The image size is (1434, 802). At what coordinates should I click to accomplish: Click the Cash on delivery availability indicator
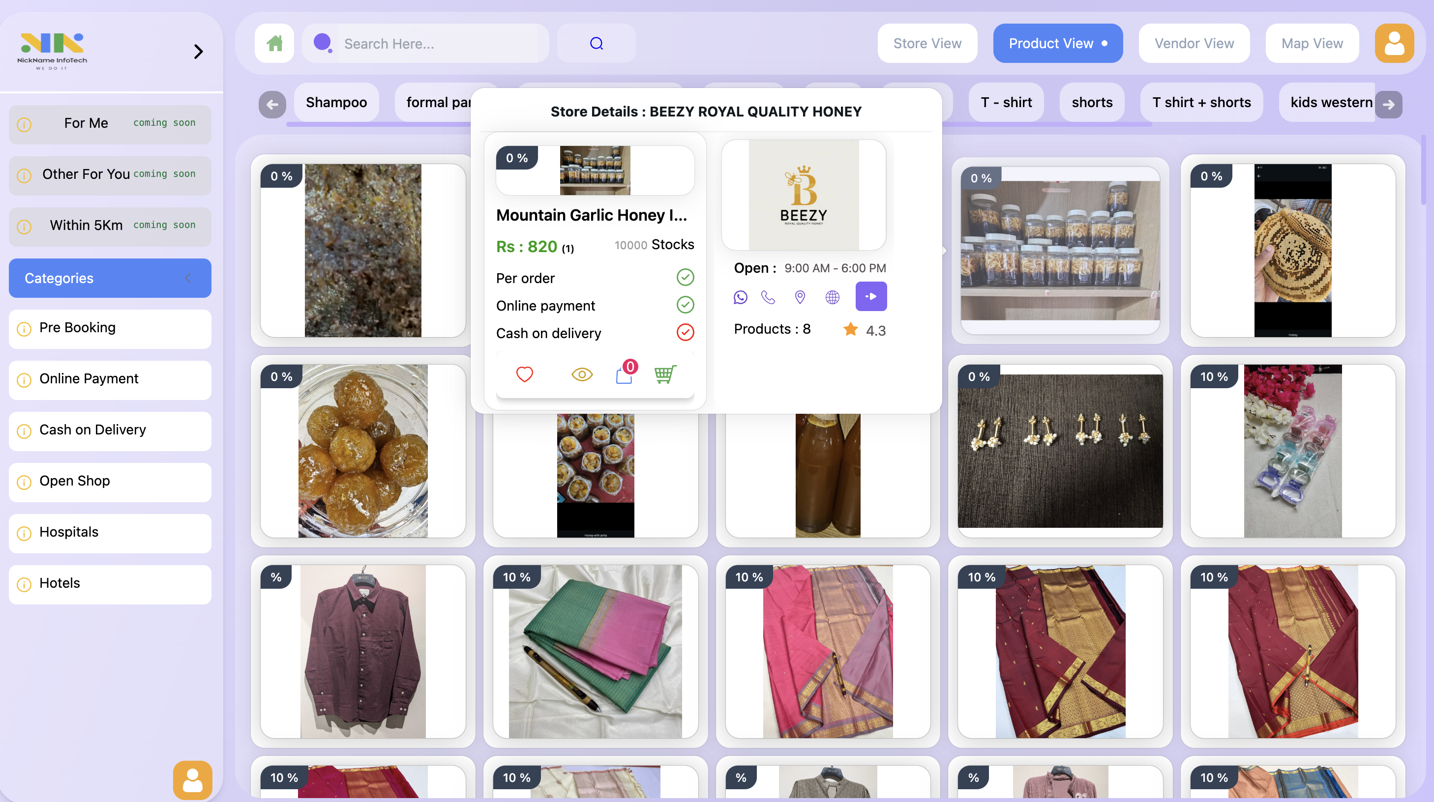click(x=685, y=332)
